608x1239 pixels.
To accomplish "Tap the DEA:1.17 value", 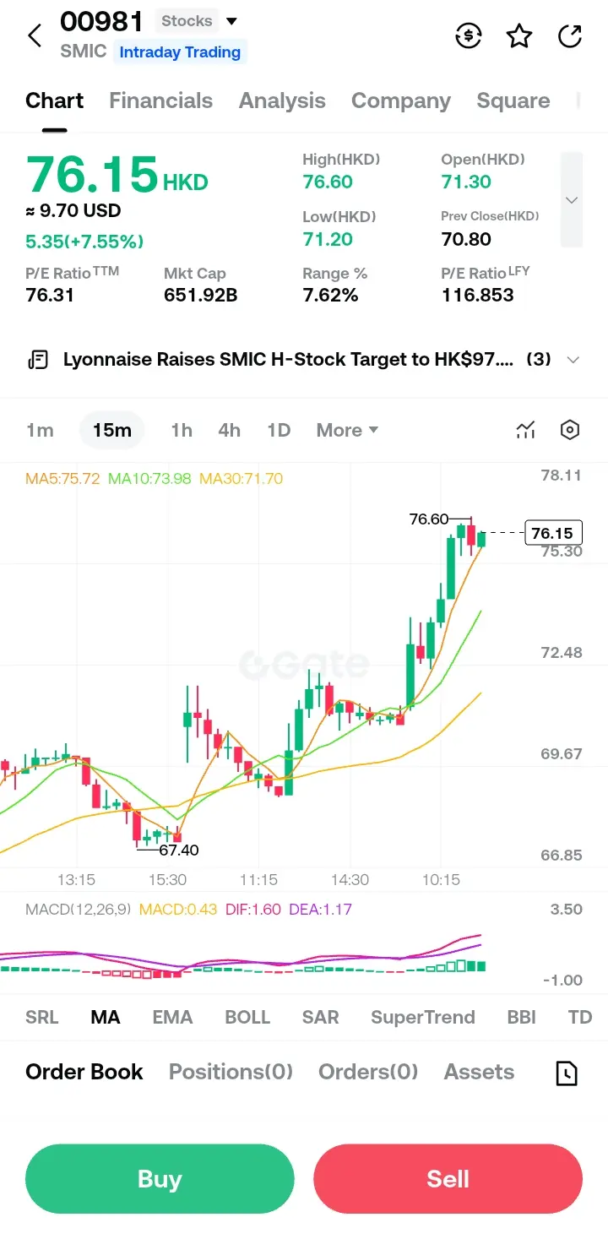I will (x=321, y=910).
